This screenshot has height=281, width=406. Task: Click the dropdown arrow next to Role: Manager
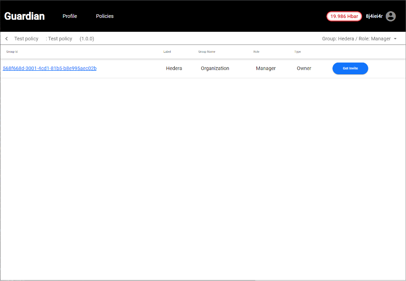click(395, 39)
